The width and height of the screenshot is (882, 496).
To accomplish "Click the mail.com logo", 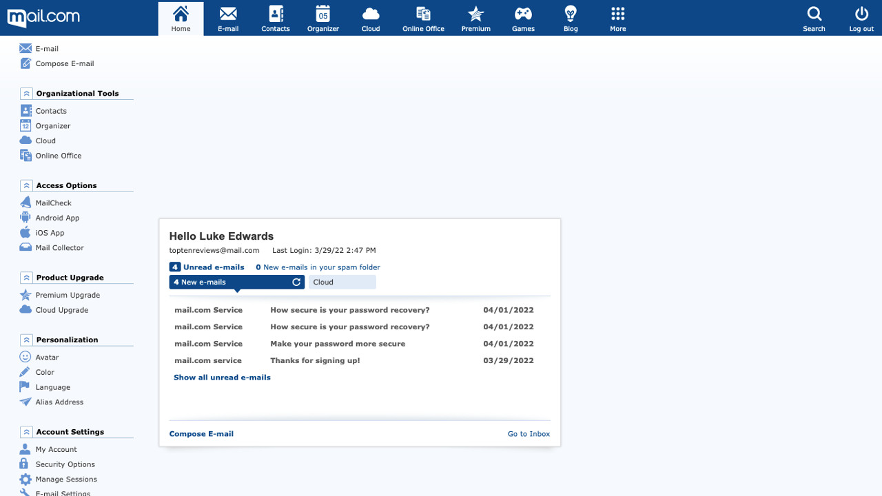I will 43,17.
